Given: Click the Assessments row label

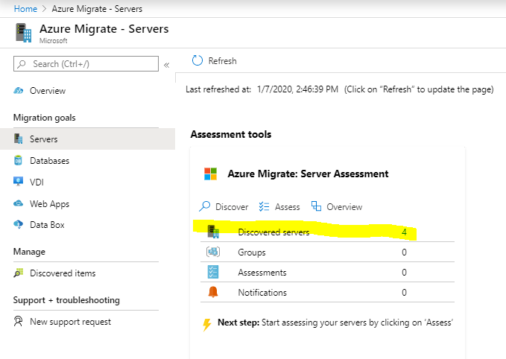Looking at the screenshot, I should (262, 273).
